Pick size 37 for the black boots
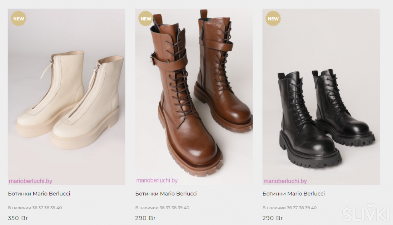The image size is (393, 225). (x=295, y=208)
